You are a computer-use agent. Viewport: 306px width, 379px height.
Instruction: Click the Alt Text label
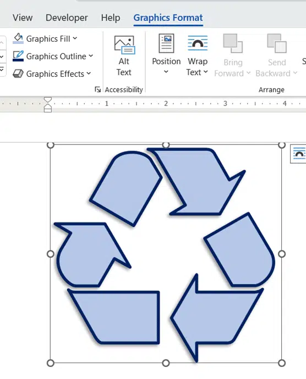tap(124, 67)
